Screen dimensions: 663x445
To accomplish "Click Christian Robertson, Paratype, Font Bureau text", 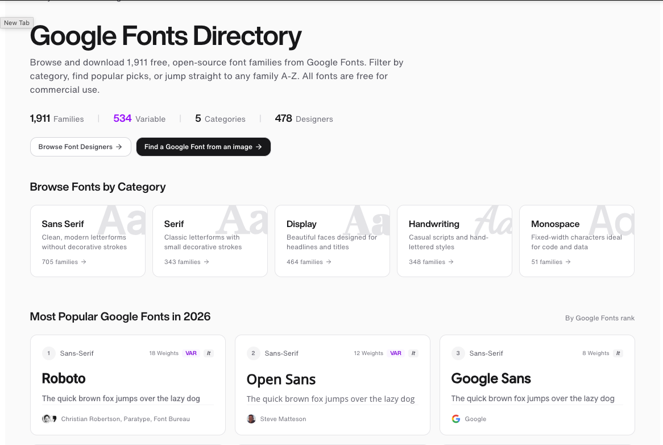I will 125,419.
